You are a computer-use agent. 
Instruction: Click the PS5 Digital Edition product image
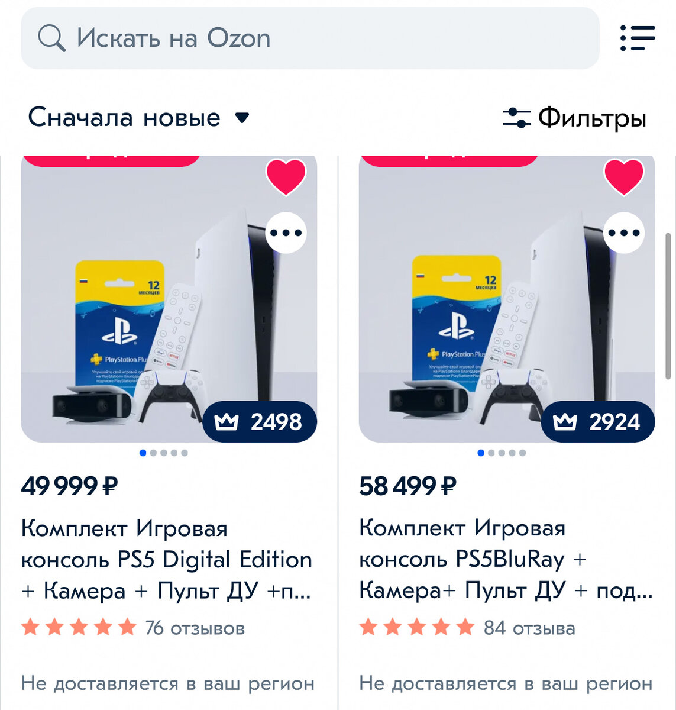click(x=169, y=299)
